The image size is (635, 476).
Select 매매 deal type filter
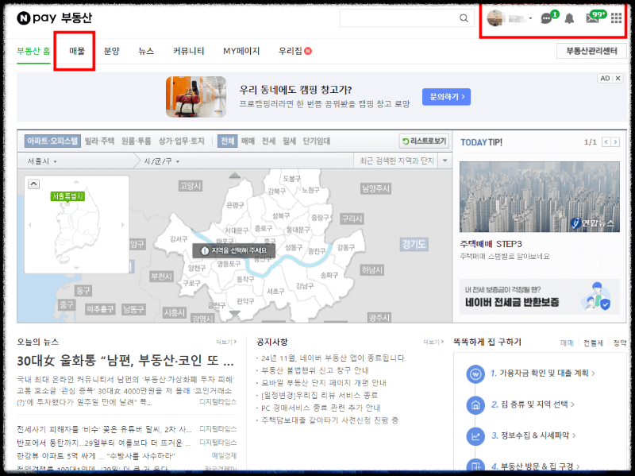tap(248, 141)
